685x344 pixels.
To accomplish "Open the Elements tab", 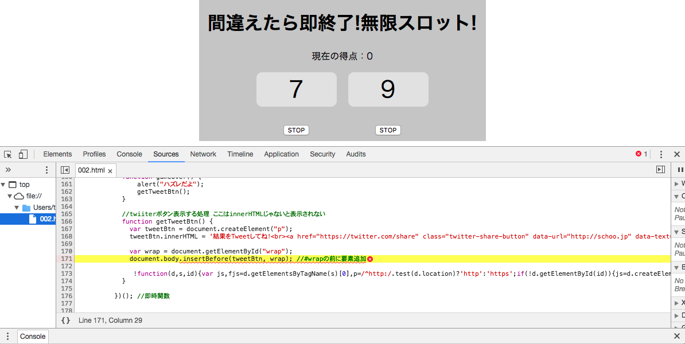I will click(57, 154).
